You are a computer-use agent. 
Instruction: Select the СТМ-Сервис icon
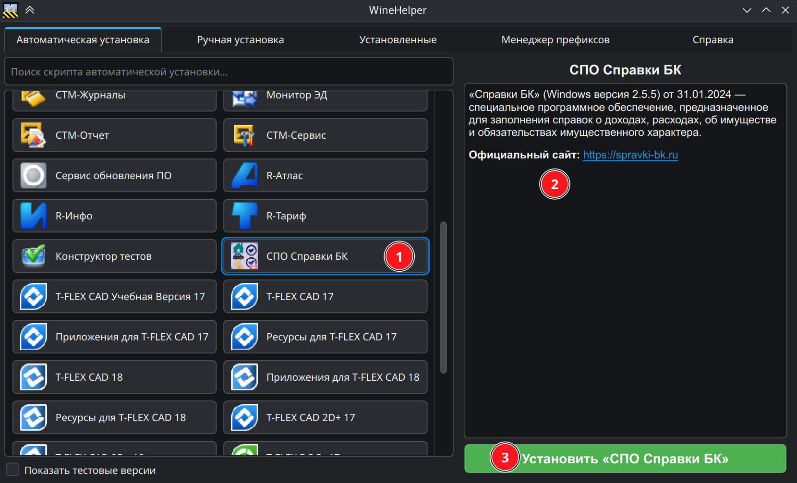(244, 135)
